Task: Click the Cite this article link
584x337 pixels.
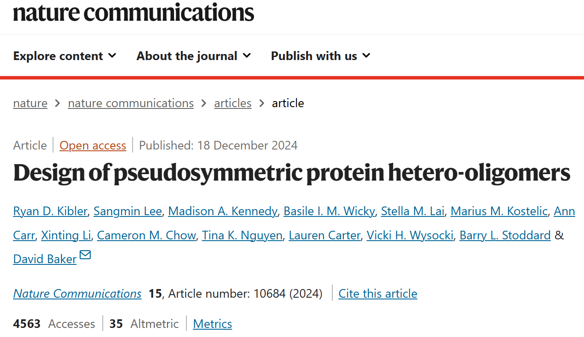Action: coord(378,294)
